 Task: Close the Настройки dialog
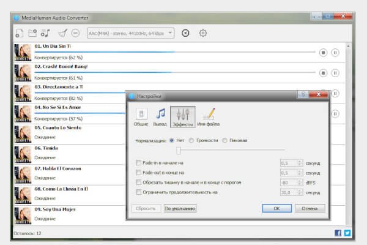pyautogui.click(x=319, y=94)
